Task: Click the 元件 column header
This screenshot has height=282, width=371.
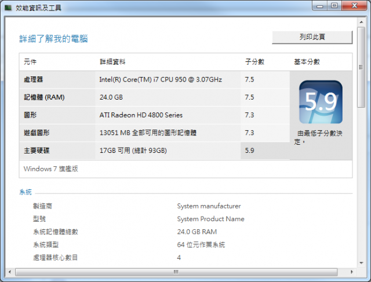Action: (30, 62)
